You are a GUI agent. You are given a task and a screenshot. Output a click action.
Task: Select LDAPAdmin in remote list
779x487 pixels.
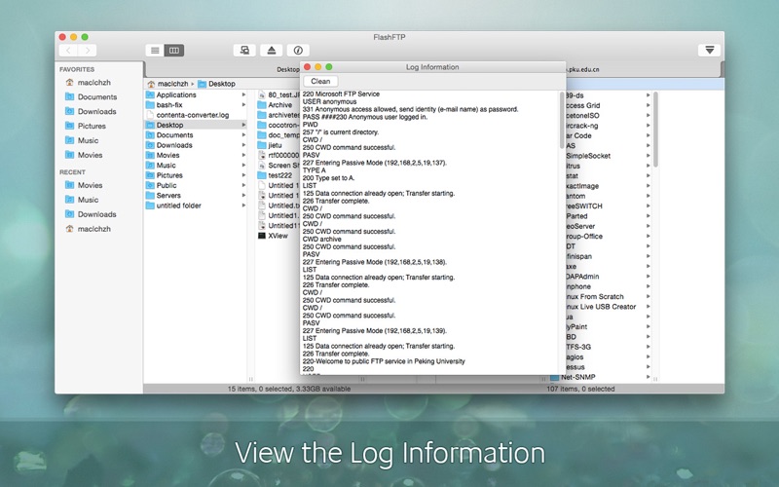pyautogui.click(x=582, y=277)
